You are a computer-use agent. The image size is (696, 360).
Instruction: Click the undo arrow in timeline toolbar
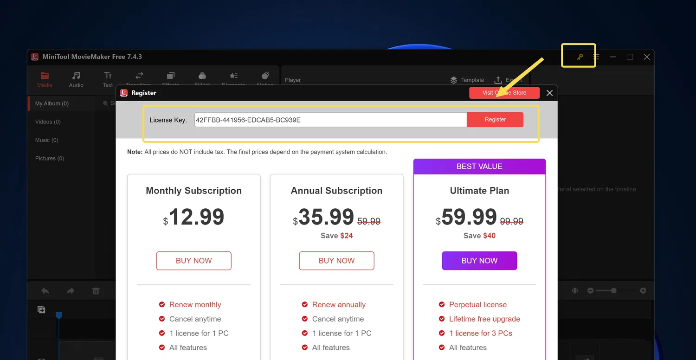45,291
